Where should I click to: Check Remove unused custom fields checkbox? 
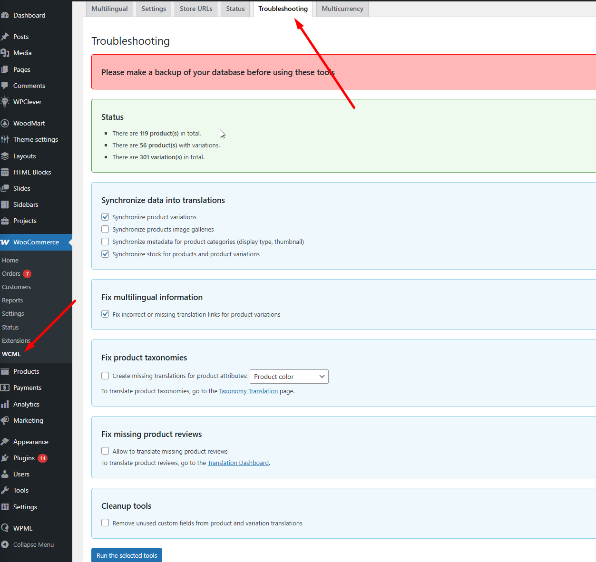click(x=105, y=523)
